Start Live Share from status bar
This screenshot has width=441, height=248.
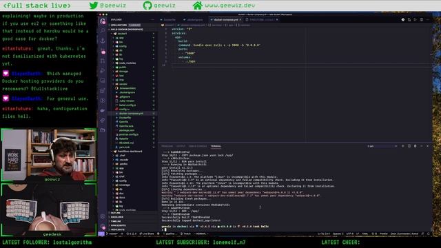(147, 234)
